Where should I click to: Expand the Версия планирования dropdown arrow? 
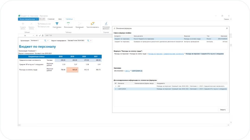[91, 41]
